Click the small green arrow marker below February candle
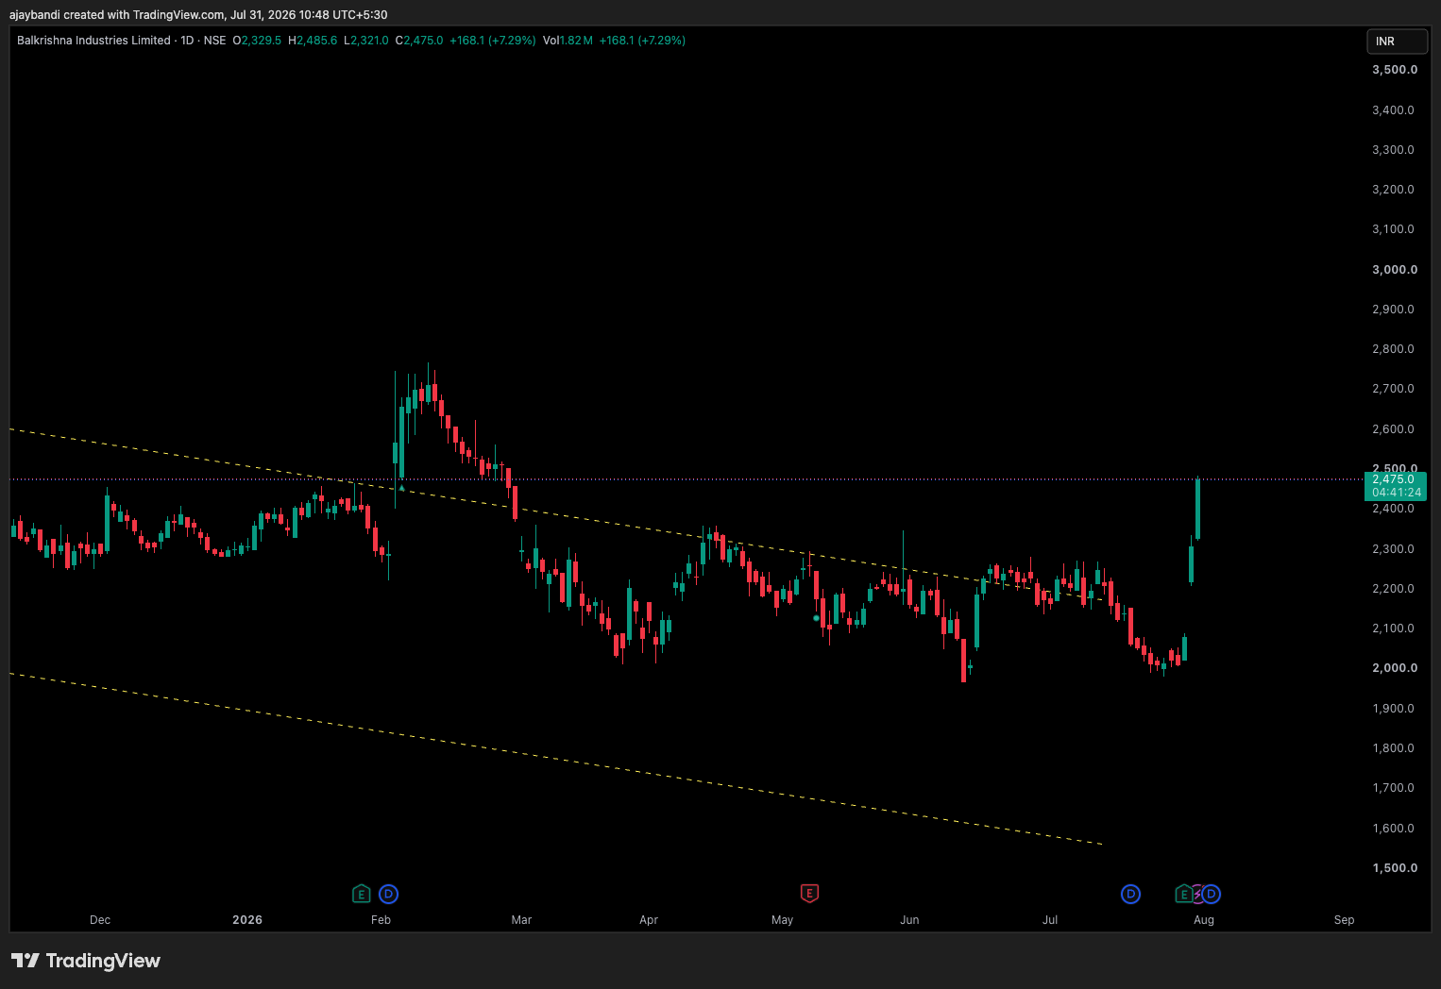1441x989 pixels. click(401, 488)
